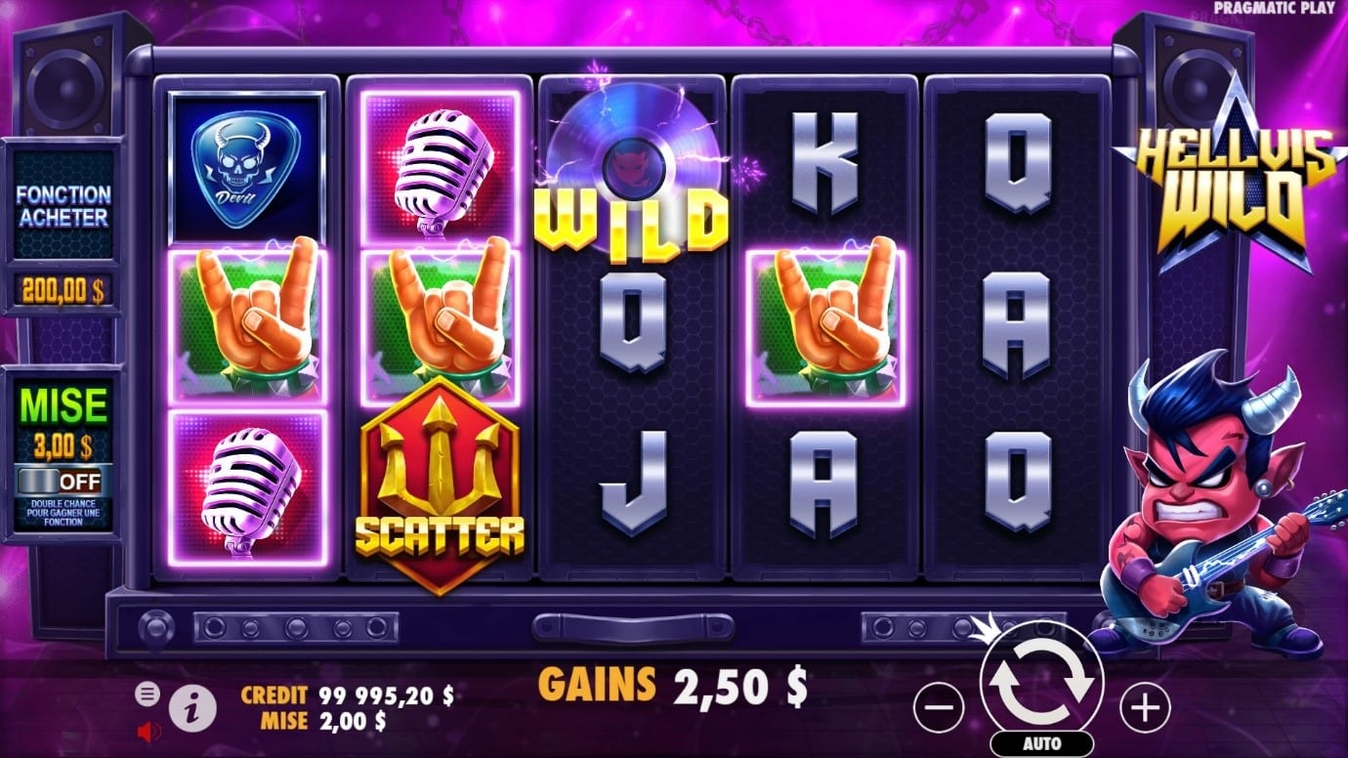The width and height of the screenshot is (1348, 758).
Task: Open the hamburger settings menu icon
Action: pos(147,694)
